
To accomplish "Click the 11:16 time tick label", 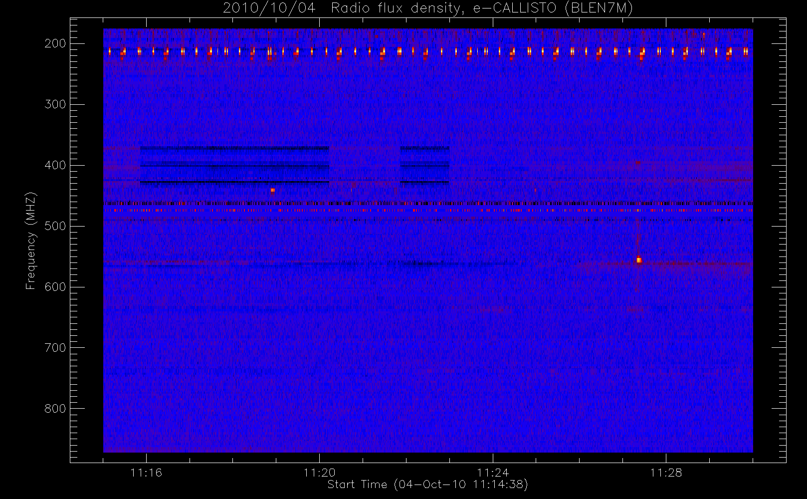I will (146, 473).
